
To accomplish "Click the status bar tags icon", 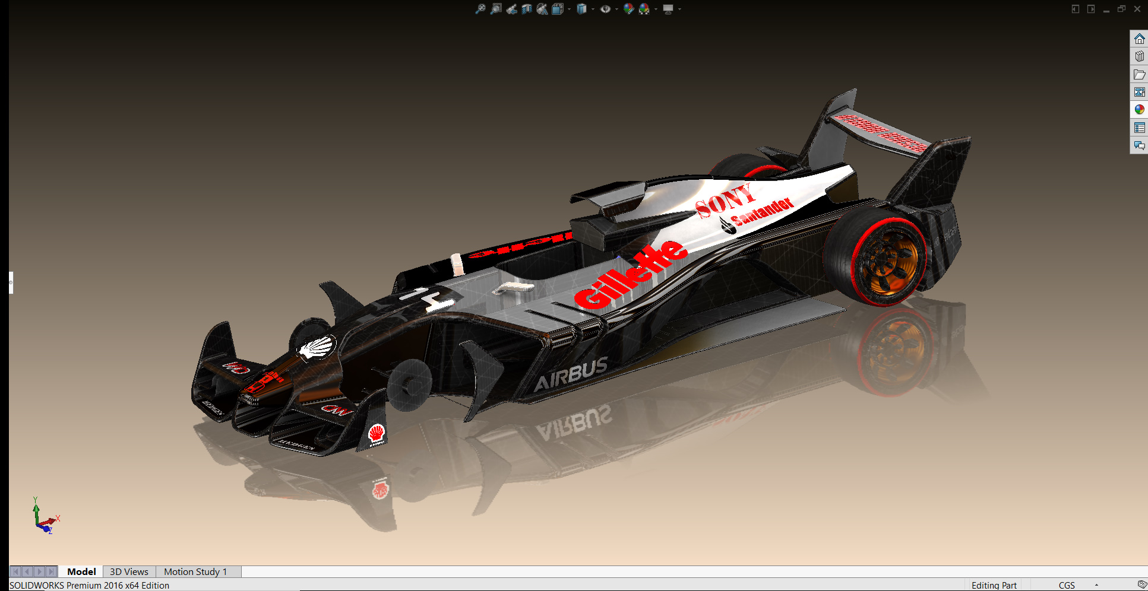I will click(1141, 584).
